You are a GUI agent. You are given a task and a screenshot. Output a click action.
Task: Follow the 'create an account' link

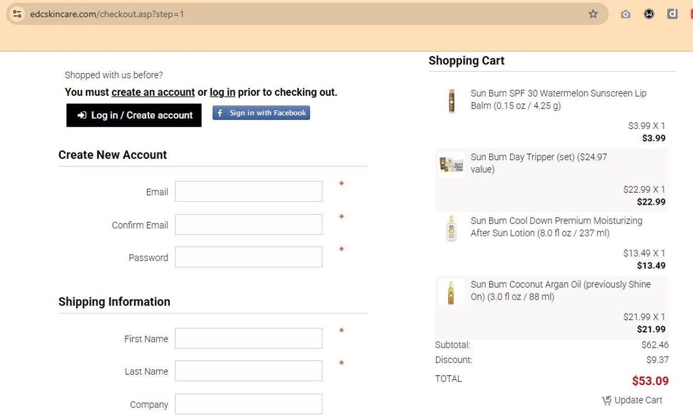coord(153,92)
